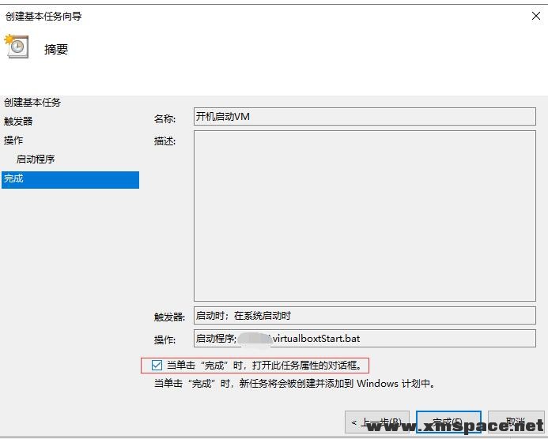Click the task wizard clock icon

pyautogui.click(x=17, y=46)
